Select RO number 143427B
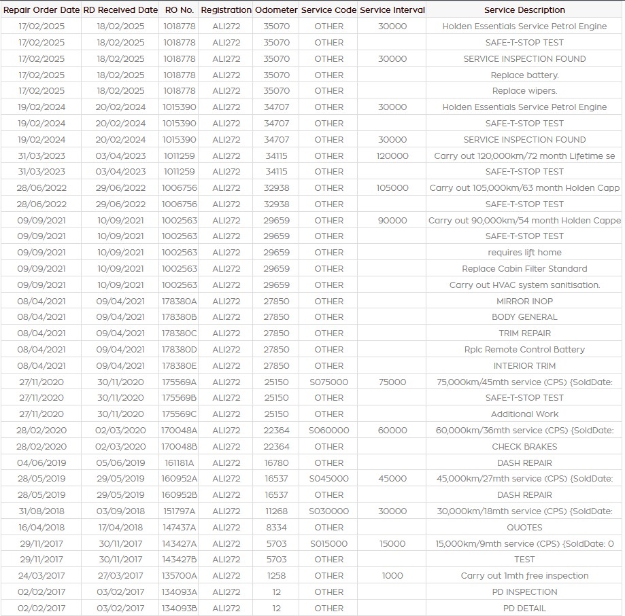Viewport: 625px width, 616px height. [180, 559]
